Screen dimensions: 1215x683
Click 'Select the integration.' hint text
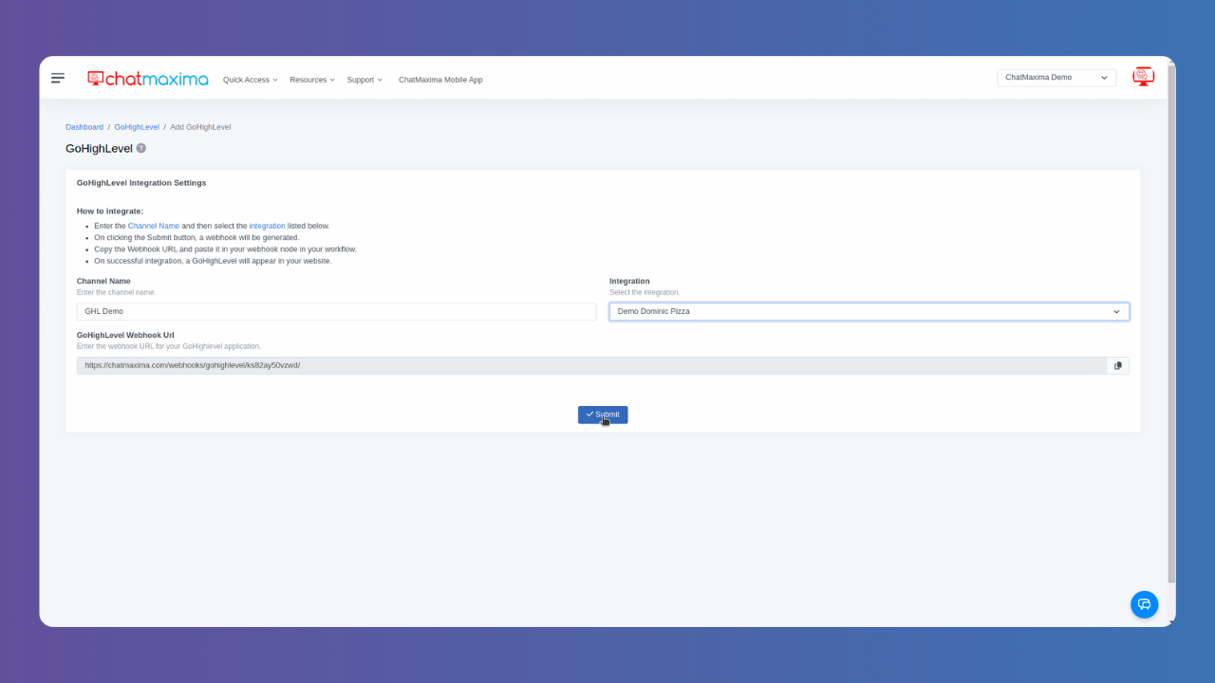point(645,292)
